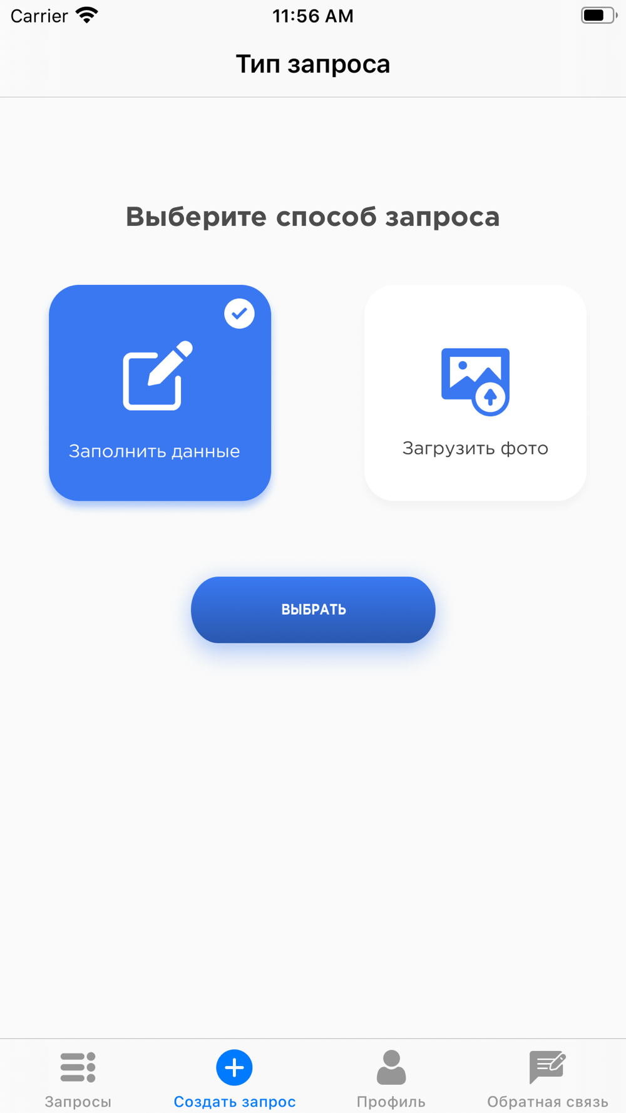
Task: Go to the Обратная связь tab label
Action: 548,1102
